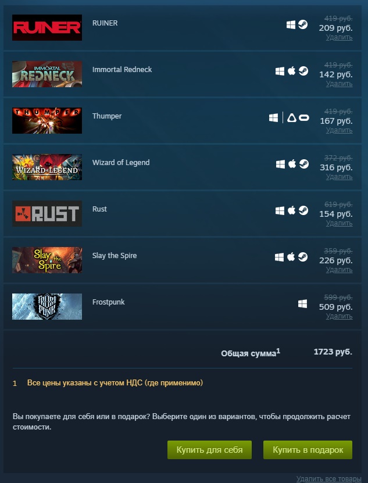Click the Apple macOS icon for Immortal Redneck
Screen dimensions: 368x483
click(291, 71)
